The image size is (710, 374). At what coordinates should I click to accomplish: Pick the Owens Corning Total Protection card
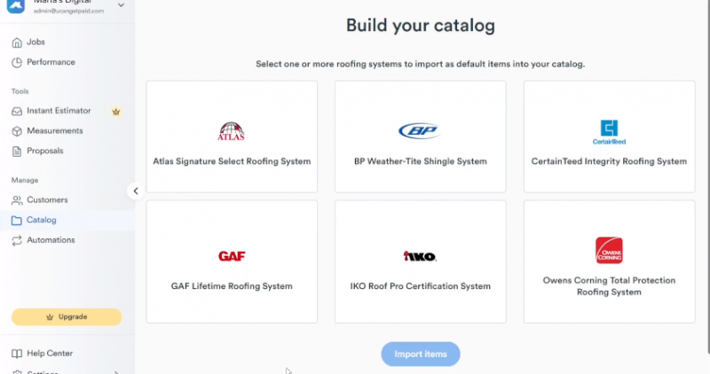(x=609, y=261)
